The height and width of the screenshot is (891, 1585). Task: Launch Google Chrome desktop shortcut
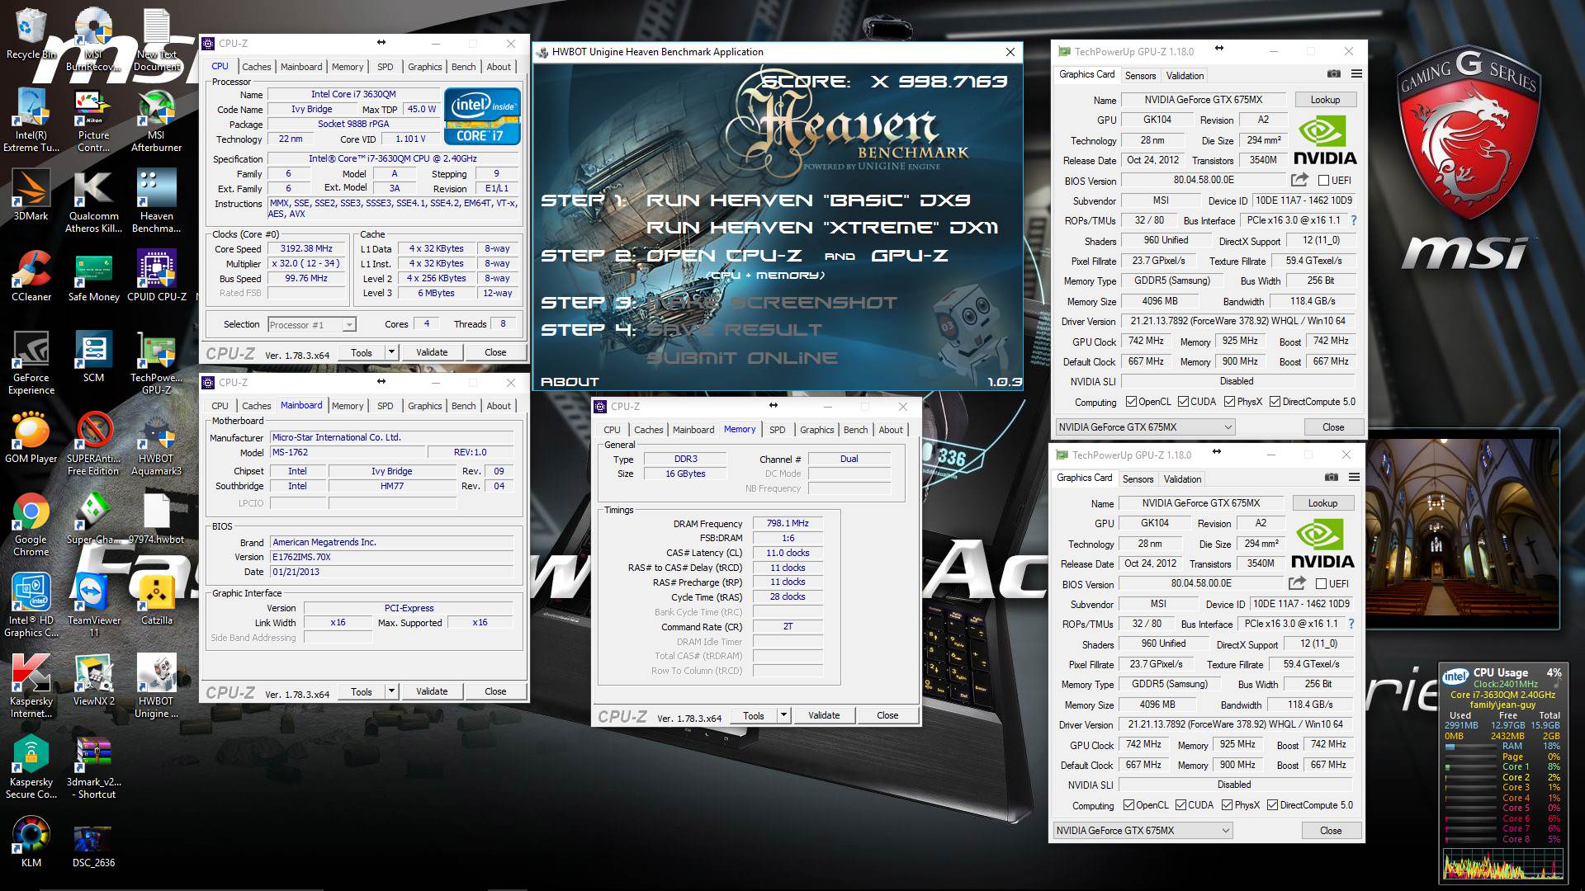pyautogui.click(x=31, y=525)
